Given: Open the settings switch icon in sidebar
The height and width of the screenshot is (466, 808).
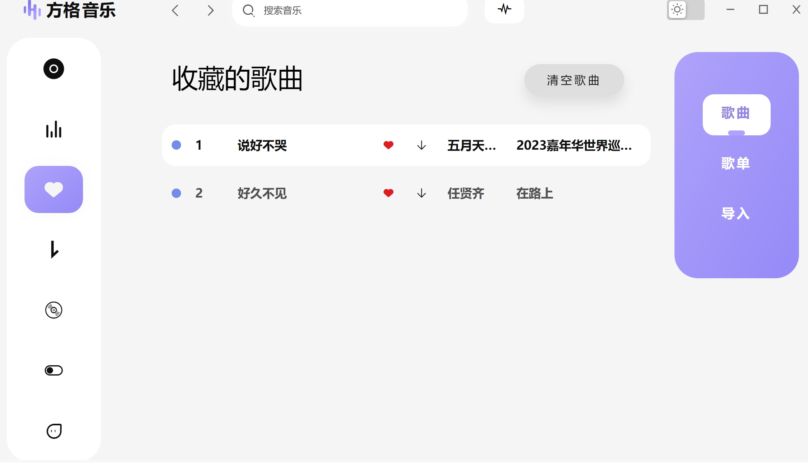Looking at the screenshot, I should pyautogui.click(x=54, y=370).
